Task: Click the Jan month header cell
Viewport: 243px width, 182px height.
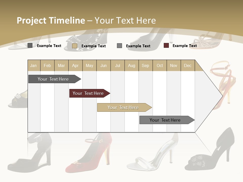Action: 33,65
